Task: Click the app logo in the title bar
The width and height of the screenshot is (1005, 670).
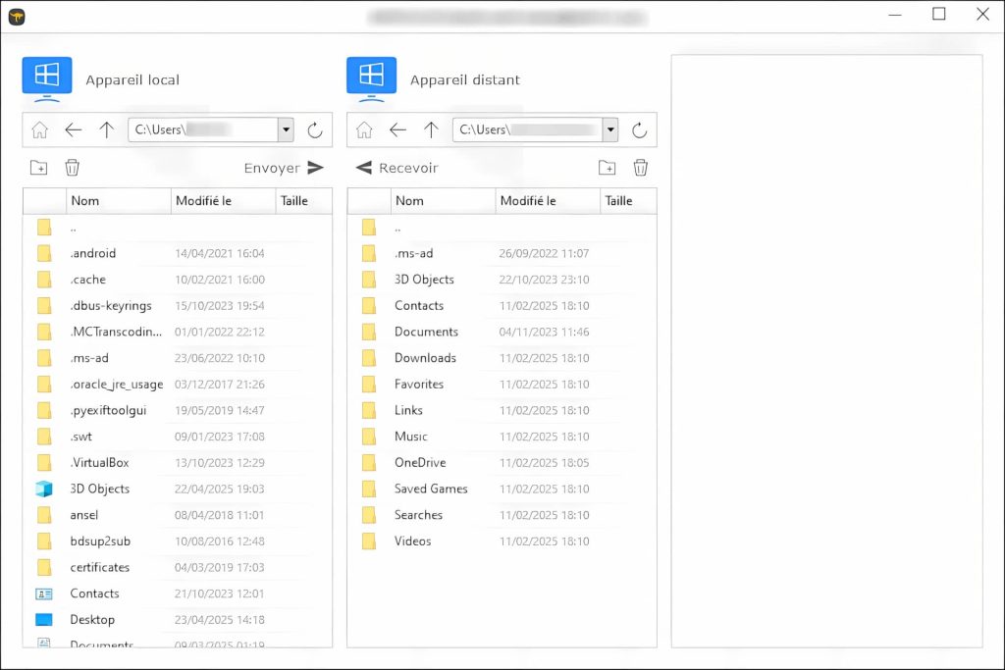Action: pyautogui.click(x=17, y=15)
